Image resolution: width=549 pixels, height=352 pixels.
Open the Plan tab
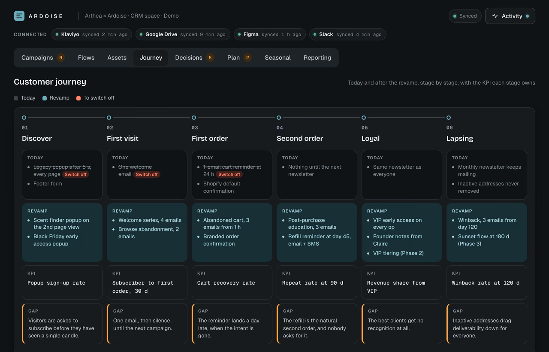point(239,58)
